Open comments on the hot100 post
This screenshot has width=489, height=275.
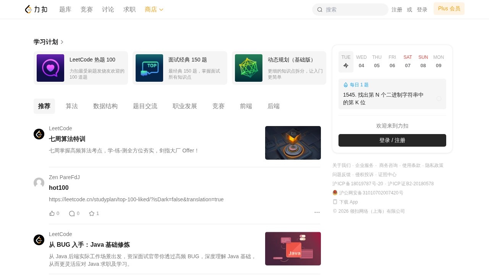click(72, 214)
